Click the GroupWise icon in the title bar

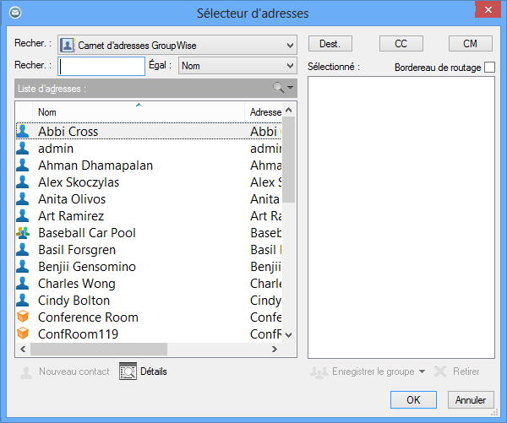pyautogui.click(x=13, y=13)
